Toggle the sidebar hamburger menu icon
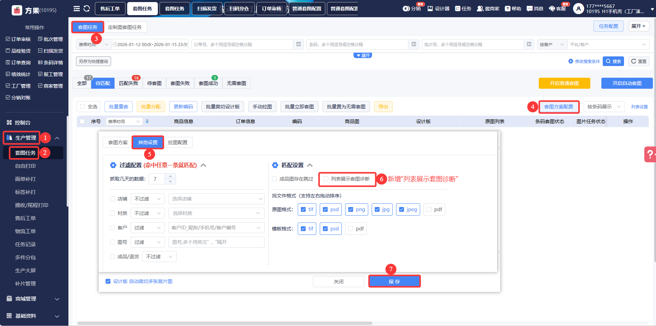This screenshot has height=326, width=656. (77, 9)
